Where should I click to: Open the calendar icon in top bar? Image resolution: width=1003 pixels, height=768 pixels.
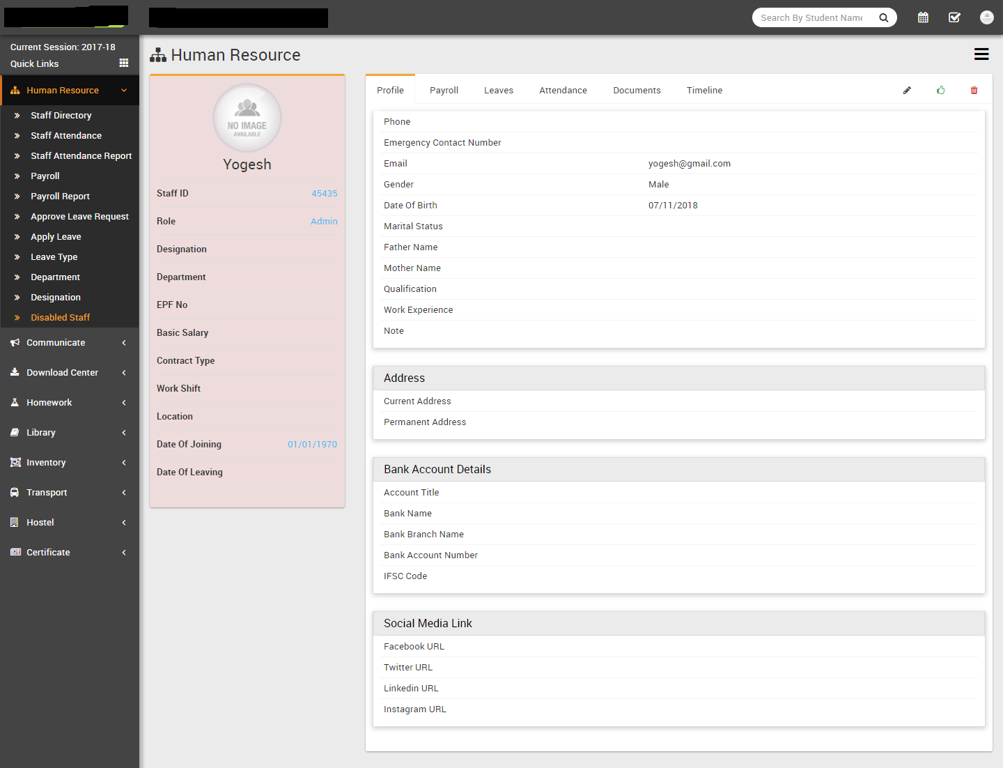pos(923,17)
